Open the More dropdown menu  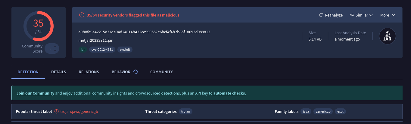pos(388,15)
